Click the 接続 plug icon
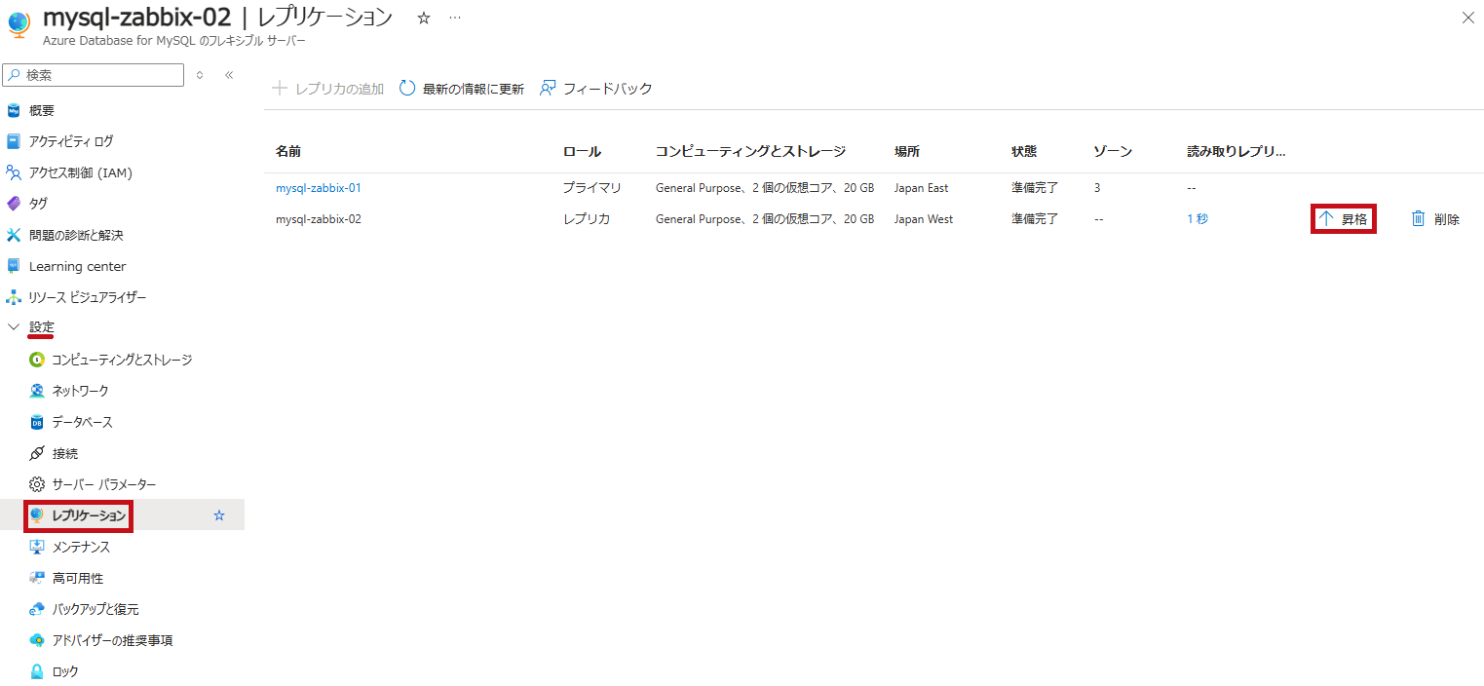Screen dimensions: 1484x686 37,453
